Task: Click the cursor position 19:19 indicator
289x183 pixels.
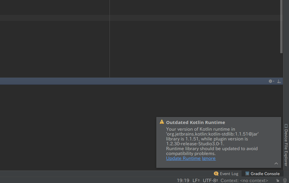Action: pyautogui.click(x=183, y=181)
